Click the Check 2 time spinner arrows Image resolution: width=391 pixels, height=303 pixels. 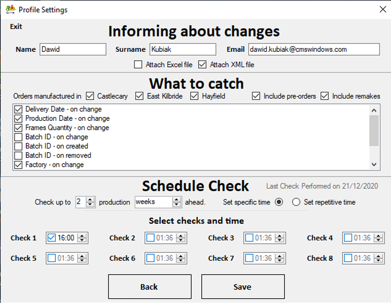point(181,238)
